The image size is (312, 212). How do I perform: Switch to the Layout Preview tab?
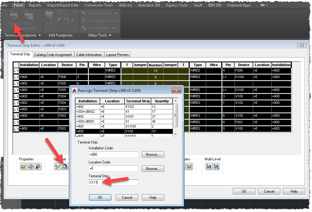click(118, 55)
